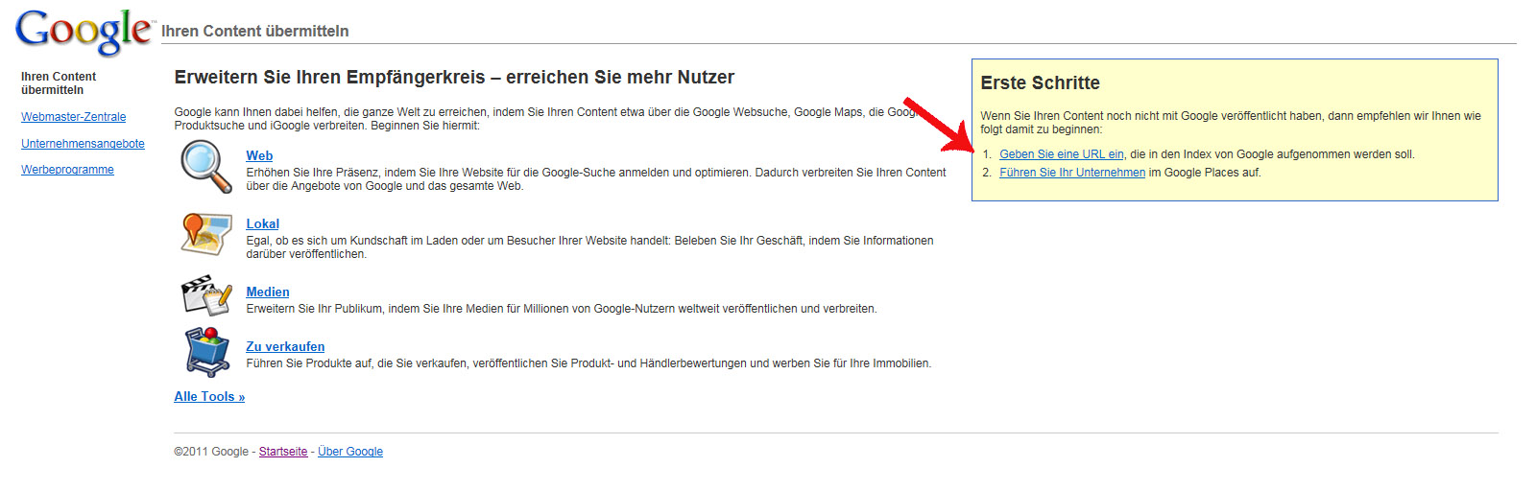The width and height of the screenshot is (1536, 491).
Task: Click the header title Ihren Content übermitteln
Action: [255, 32]
